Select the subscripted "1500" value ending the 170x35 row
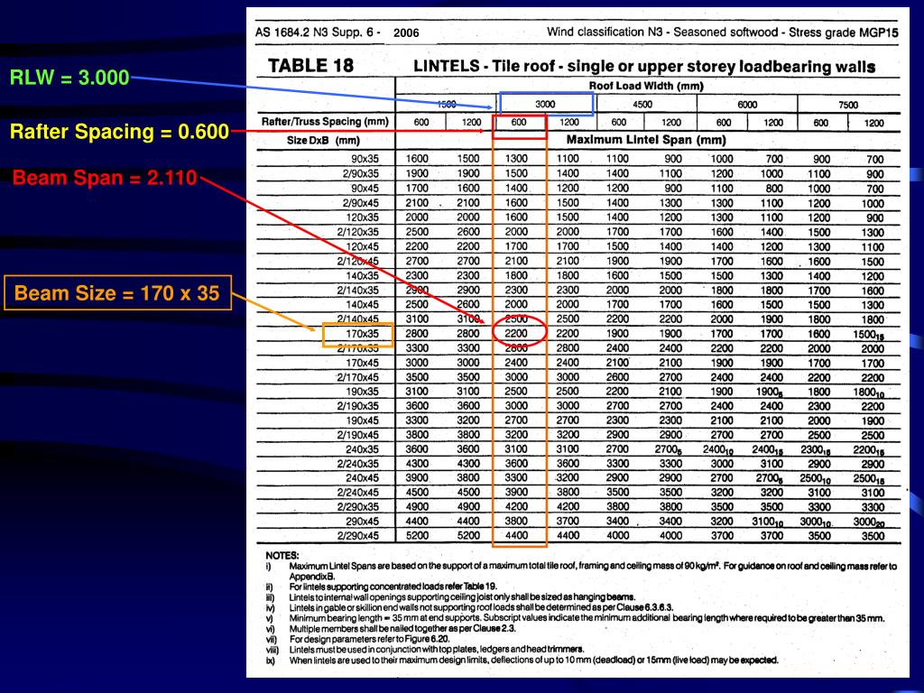 (868, 334)
